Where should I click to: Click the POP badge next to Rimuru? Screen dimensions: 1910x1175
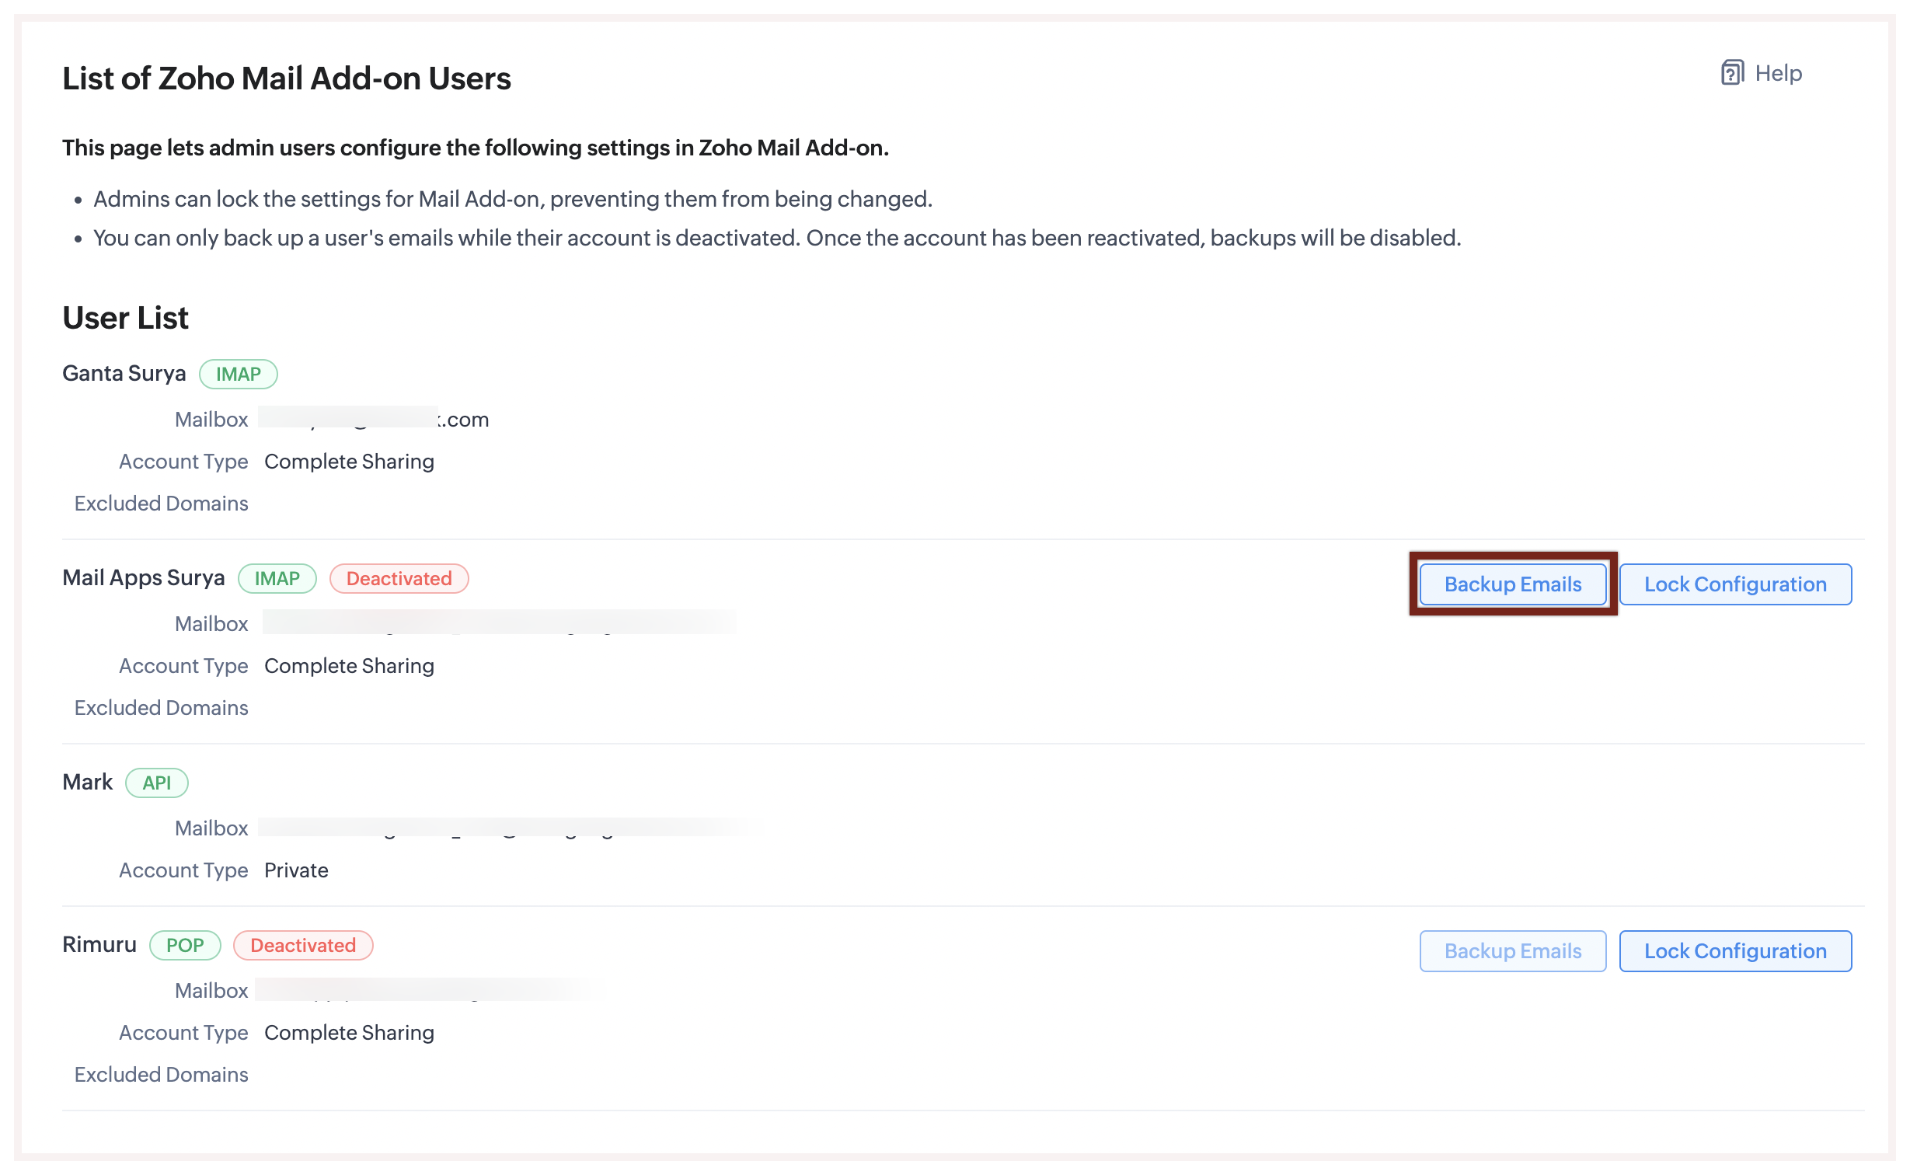185,945
